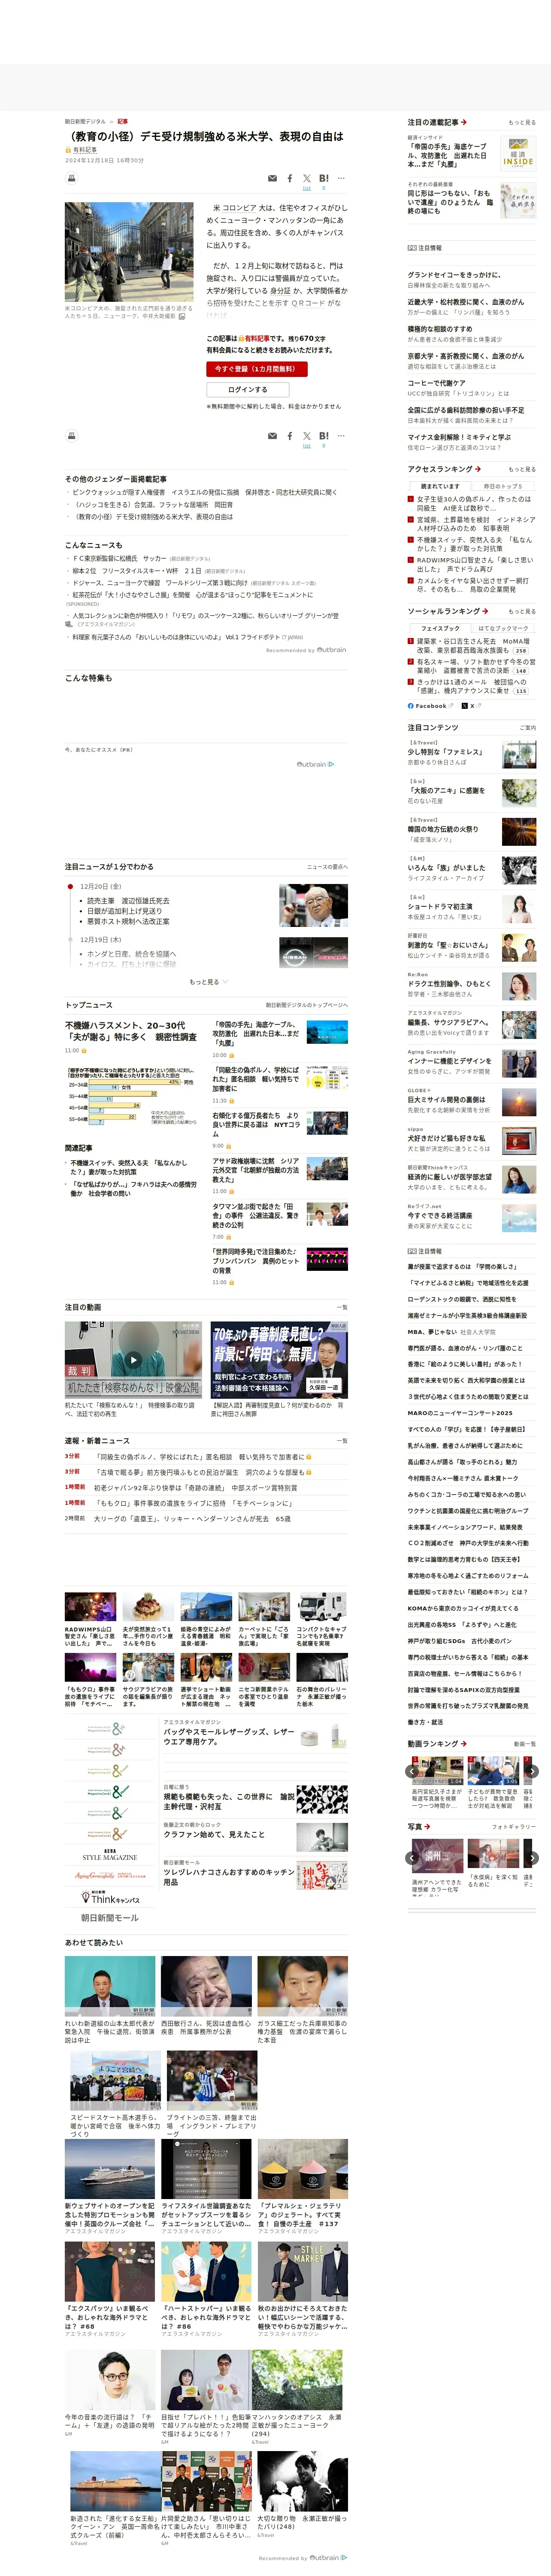Open フォトギャラリー link beside 写真
This screenshot has height=2576, width=551.
click(x=514, y=1827)
